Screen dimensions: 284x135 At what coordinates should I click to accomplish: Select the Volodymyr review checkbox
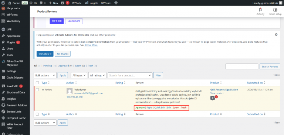pyautogui.click(x=37, y=90)
